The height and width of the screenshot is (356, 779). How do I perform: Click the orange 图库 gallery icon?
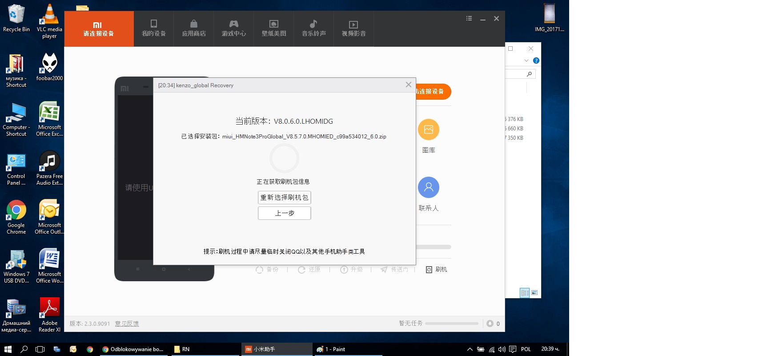[428, 130]
